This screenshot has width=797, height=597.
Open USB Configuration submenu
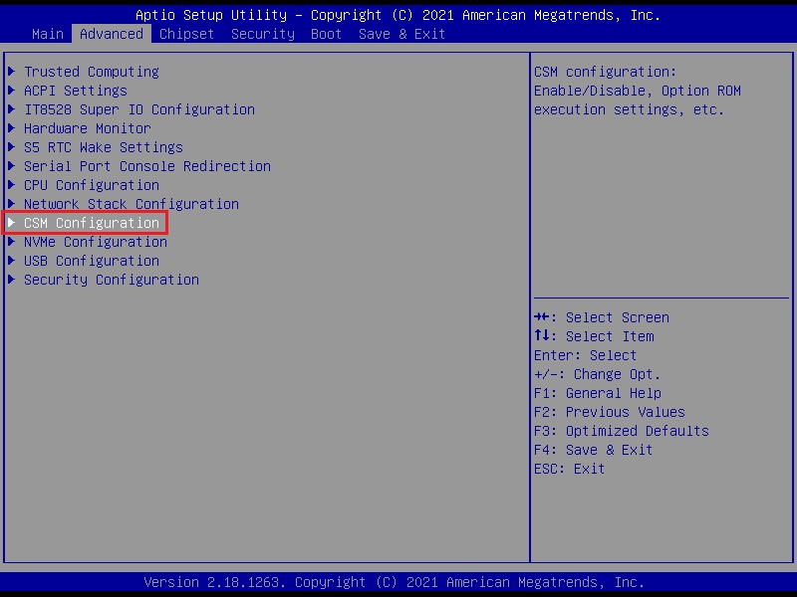tap(91, 261)
